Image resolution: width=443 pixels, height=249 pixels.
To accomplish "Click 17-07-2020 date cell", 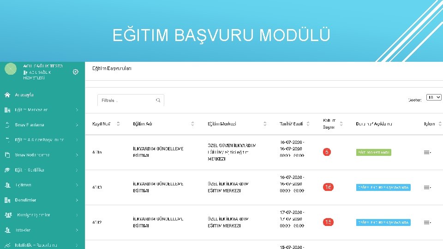I will (292, 219).
